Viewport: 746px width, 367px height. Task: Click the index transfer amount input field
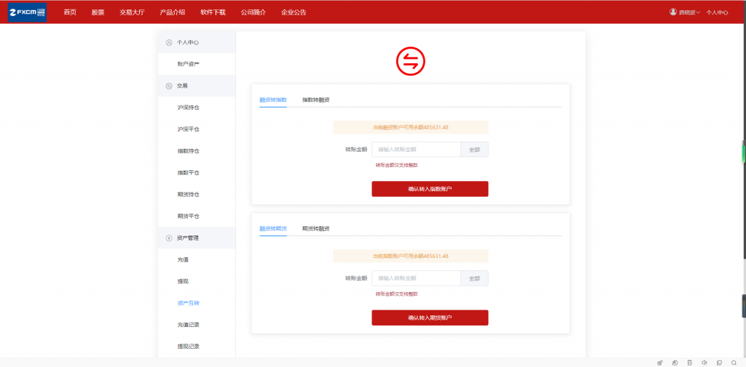point(416,149)
